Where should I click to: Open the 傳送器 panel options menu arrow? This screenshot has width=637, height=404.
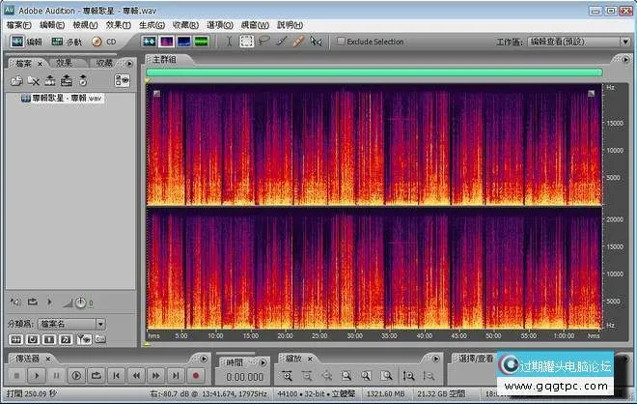click(x=202, y=358)
